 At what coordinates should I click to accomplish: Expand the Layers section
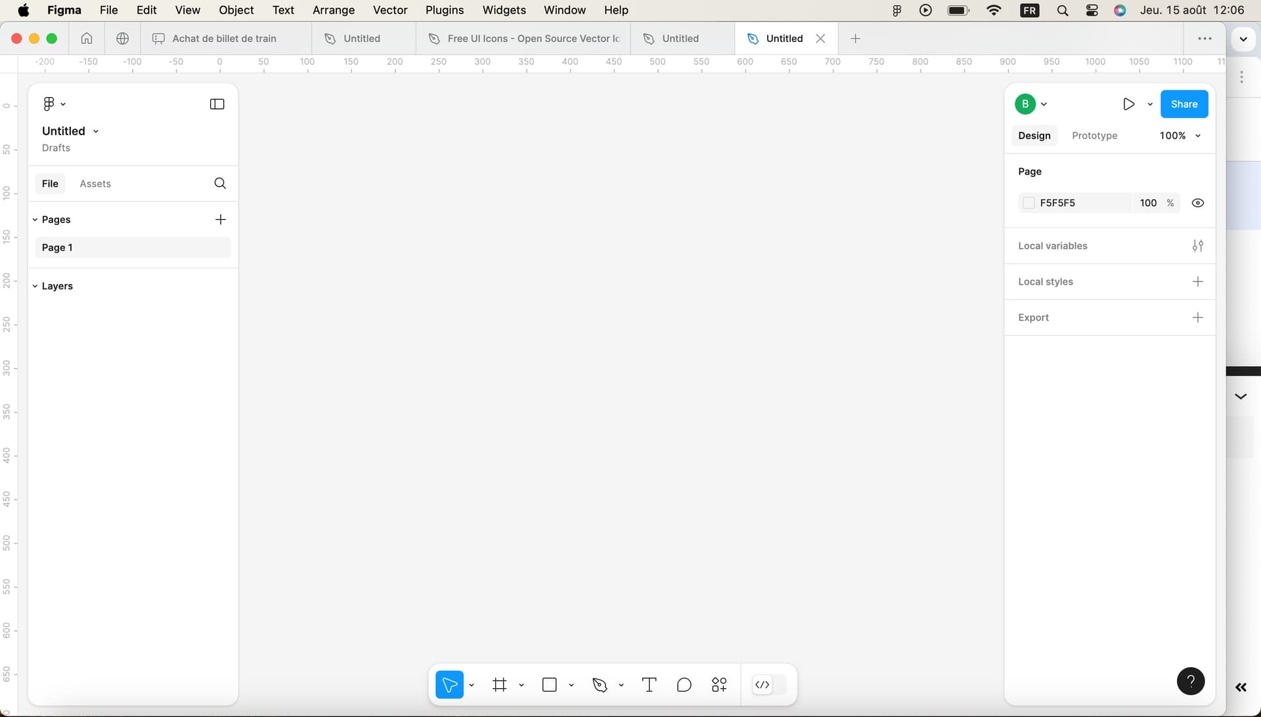[x=36, y=285]
